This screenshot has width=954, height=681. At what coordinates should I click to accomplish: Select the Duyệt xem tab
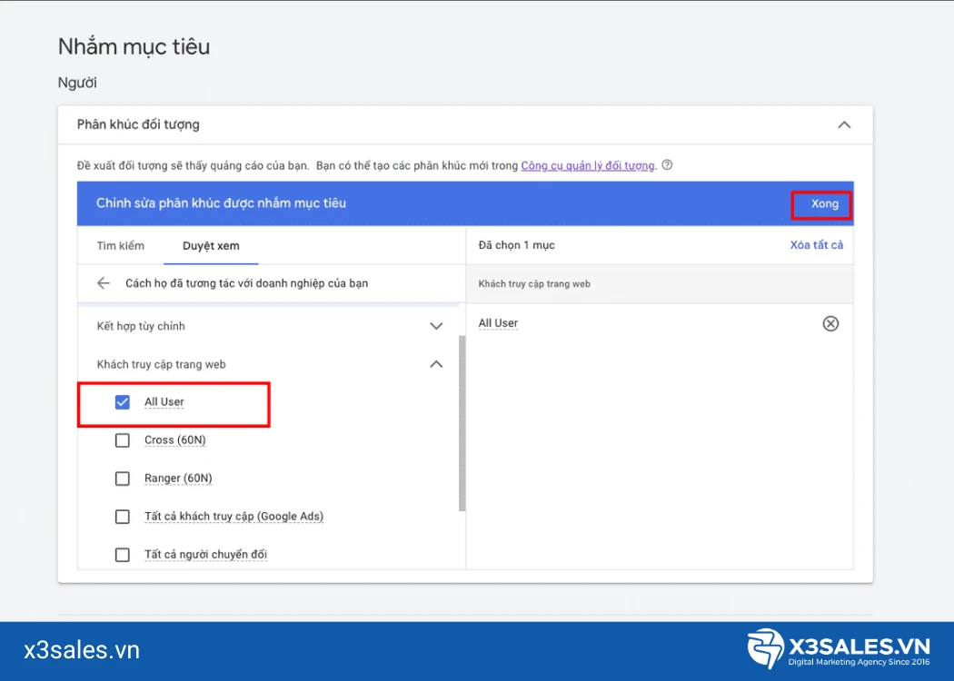(x=211, y=246)
